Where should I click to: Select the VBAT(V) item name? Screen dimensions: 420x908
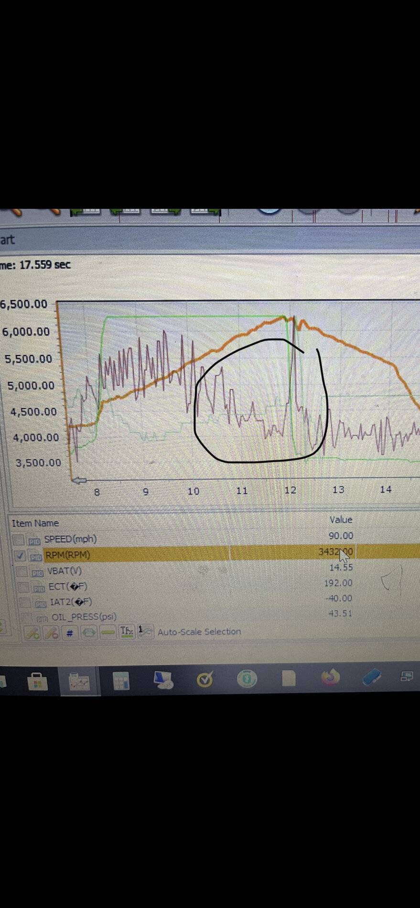[x=65, y=571]
